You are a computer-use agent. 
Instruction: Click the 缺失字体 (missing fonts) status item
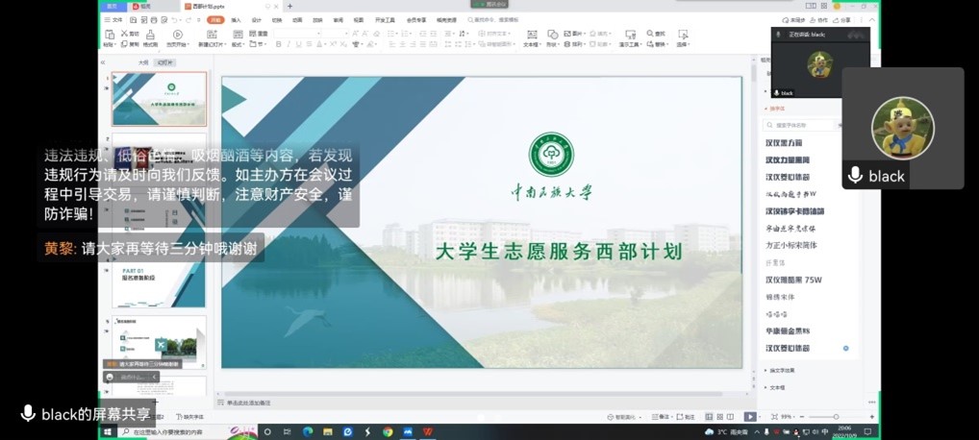190,416
